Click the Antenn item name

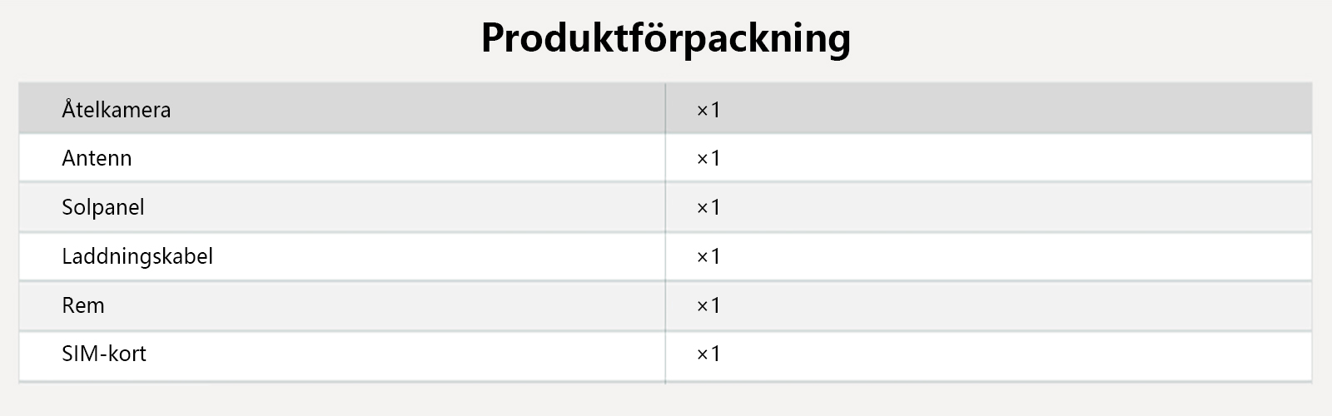(x=97, y=158)
